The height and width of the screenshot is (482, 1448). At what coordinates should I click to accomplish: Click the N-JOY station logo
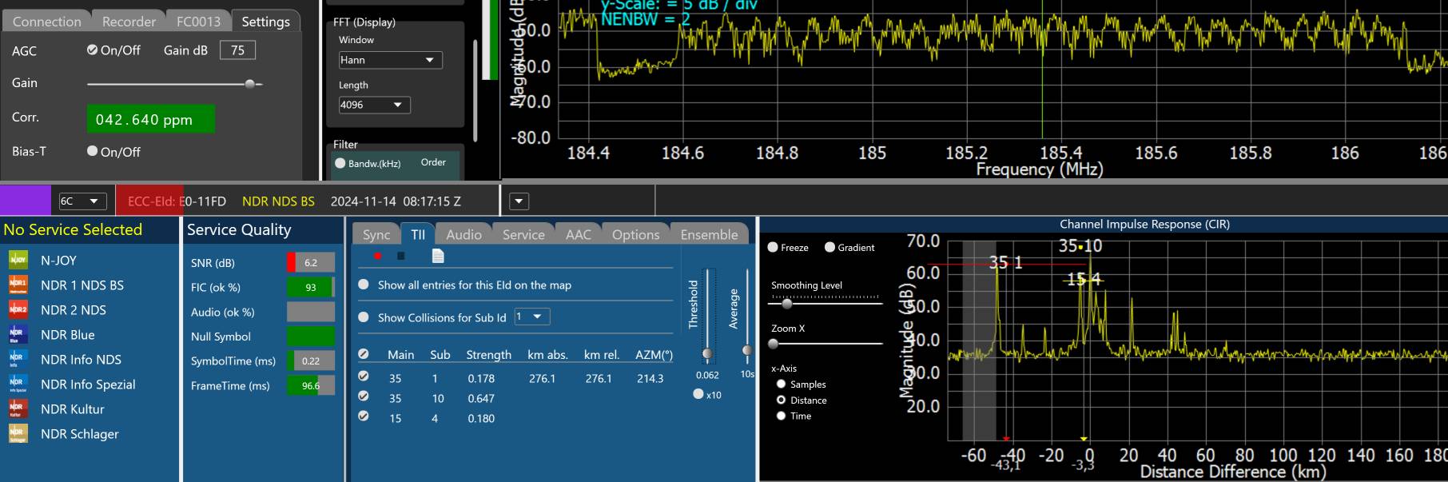coord(18,261)
